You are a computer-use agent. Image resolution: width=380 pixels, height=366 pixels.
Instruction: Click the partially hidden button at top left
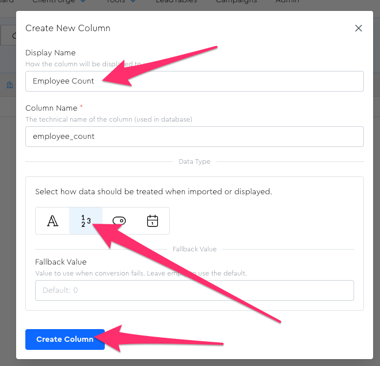[x=7, y=35]
